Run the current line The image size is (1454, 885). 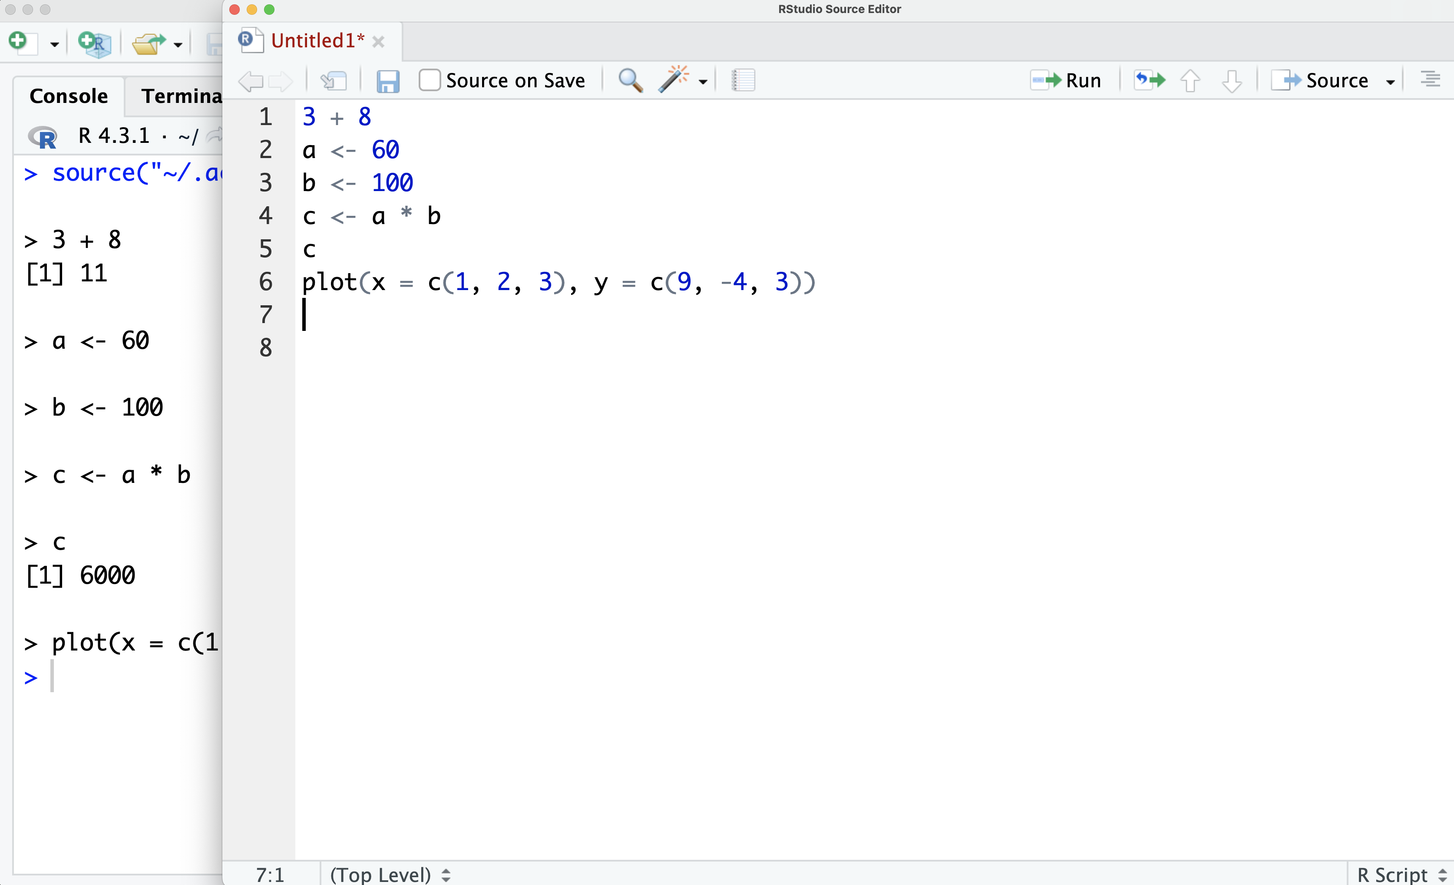click(1066, 80)
